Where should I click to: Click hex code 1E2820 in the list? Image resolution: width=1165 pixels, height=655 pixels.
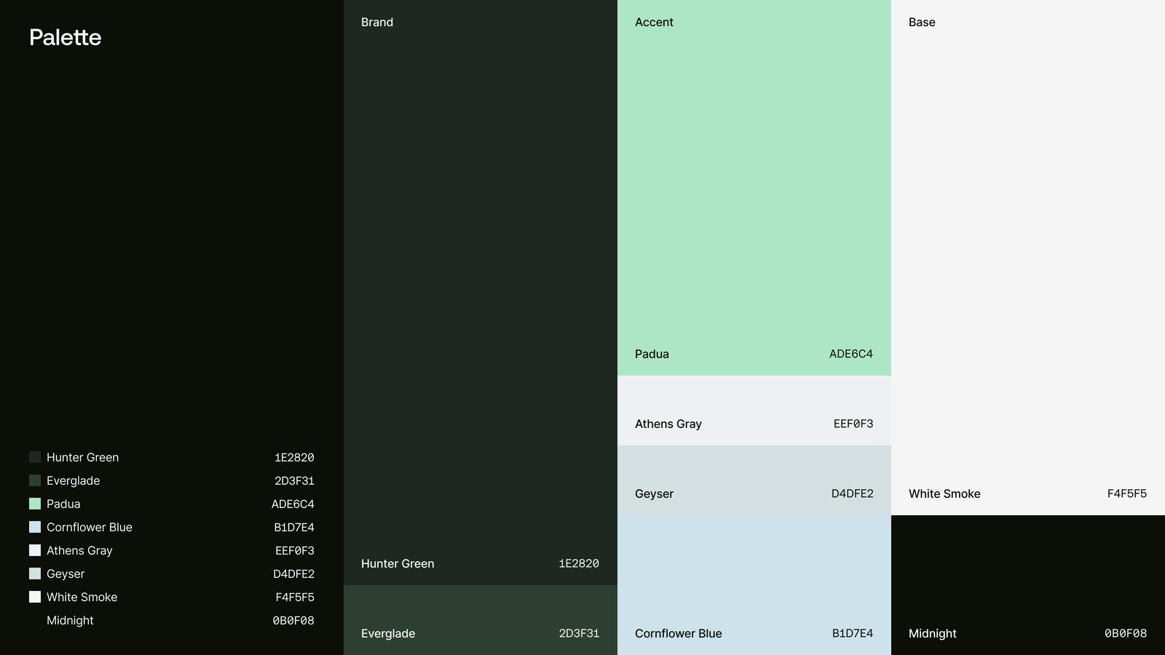point(294,457)
